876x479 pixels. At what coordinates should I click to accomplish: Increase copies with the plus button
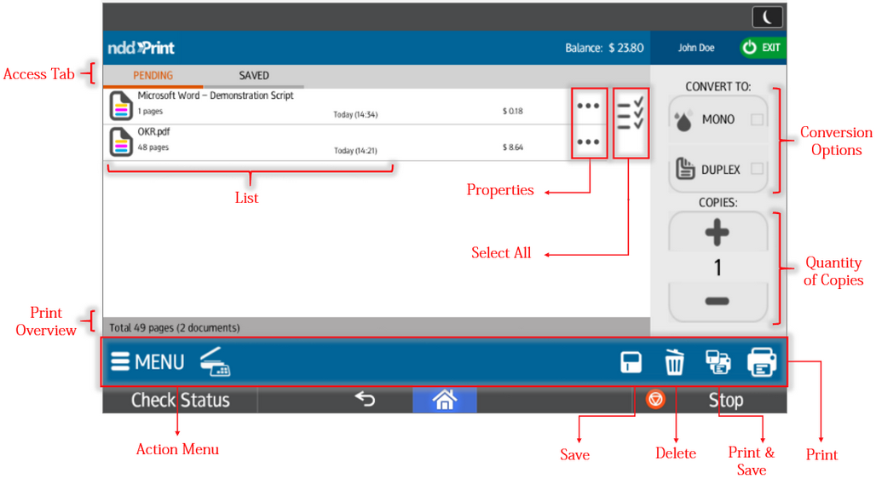click(718, 233)
